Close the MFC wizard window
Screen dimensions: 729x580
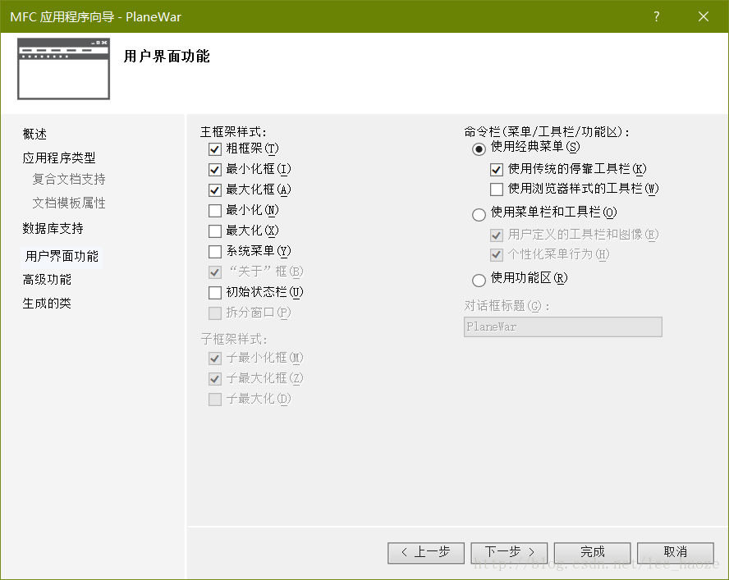tap(704, 16)
